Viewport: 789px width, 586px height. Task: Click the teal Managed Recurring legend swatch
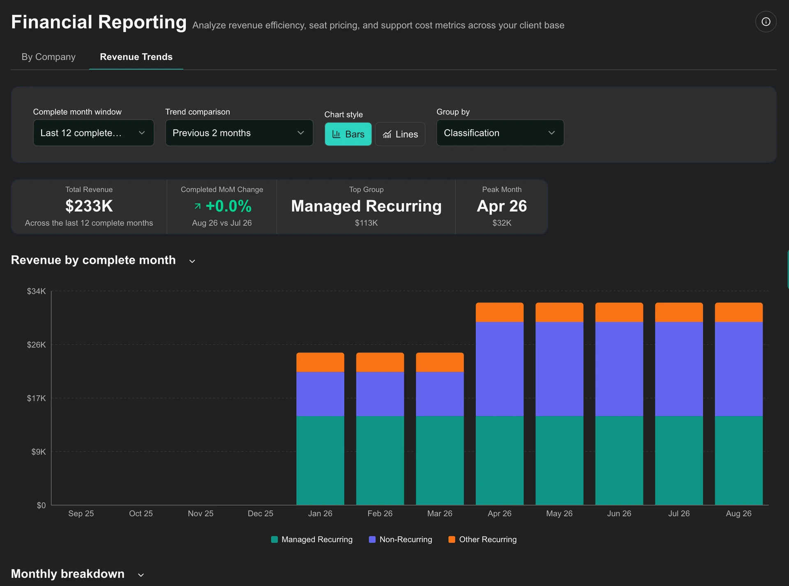tap(275, 540)
